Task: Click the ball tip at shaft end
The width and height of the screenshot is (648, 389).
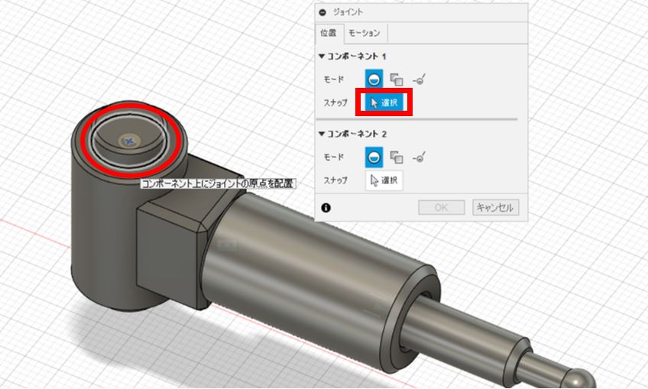Action: click(x=578, y=378)
